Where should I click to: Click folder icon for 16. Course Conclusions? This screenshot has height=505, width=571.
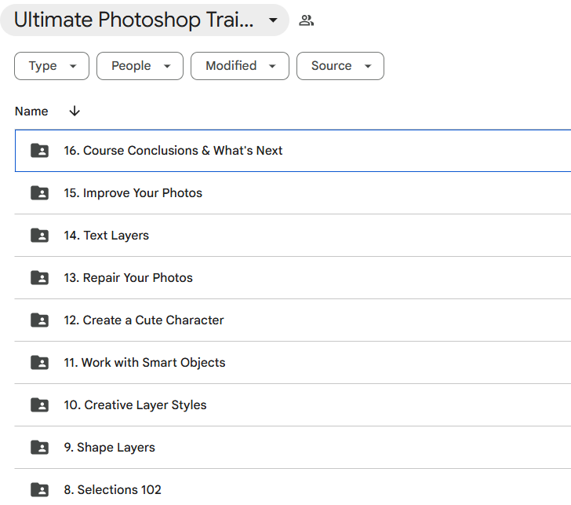(40, 150)
